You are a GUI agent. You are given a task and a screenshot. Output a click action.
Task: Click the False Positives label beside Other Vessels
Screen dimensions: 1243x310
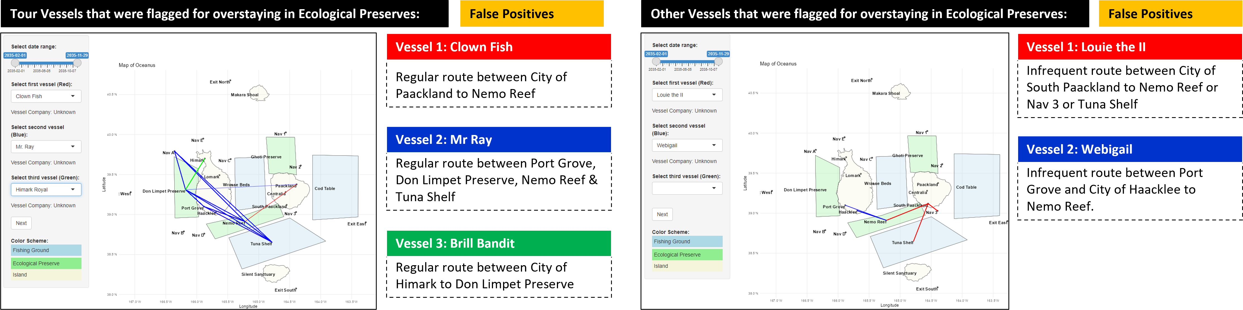(1170, 14)
